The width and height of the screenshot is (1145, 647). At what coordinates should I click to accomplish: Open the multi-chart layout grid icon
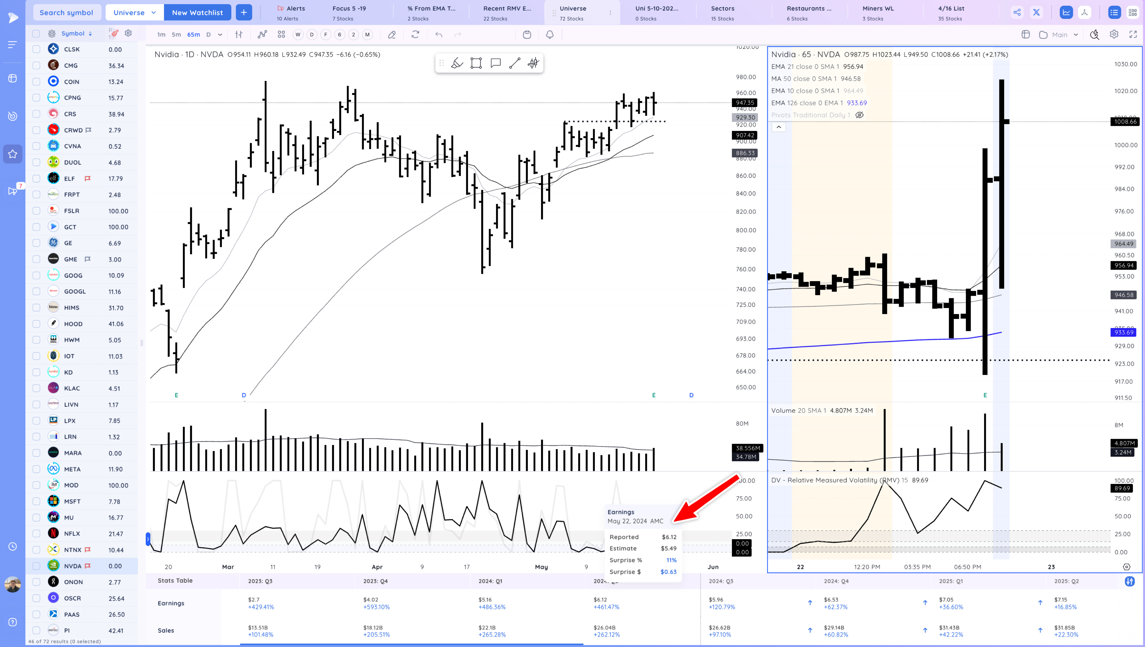[x=281, y=34]
